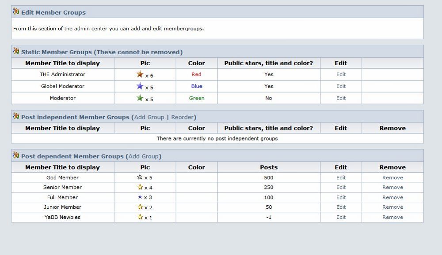Remove the Junior Member group
The width and height of the screenshot is (442, 255).
point(392,207)
